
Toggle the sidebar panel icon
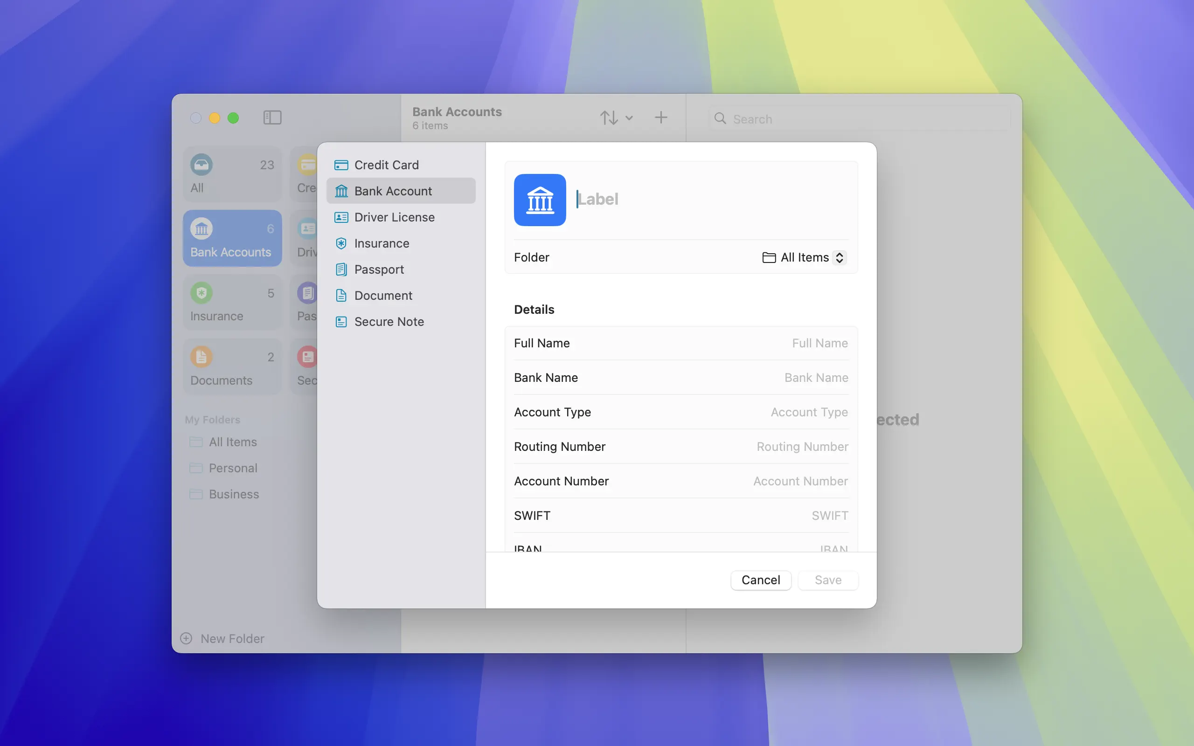[x=272, y=117]
